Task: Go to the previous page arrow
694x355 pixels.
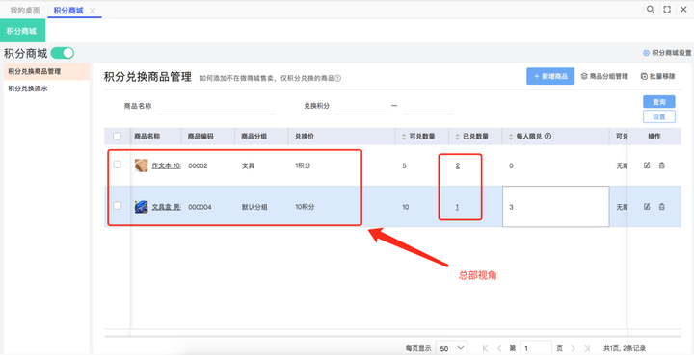Action: [x=499, y=348]
